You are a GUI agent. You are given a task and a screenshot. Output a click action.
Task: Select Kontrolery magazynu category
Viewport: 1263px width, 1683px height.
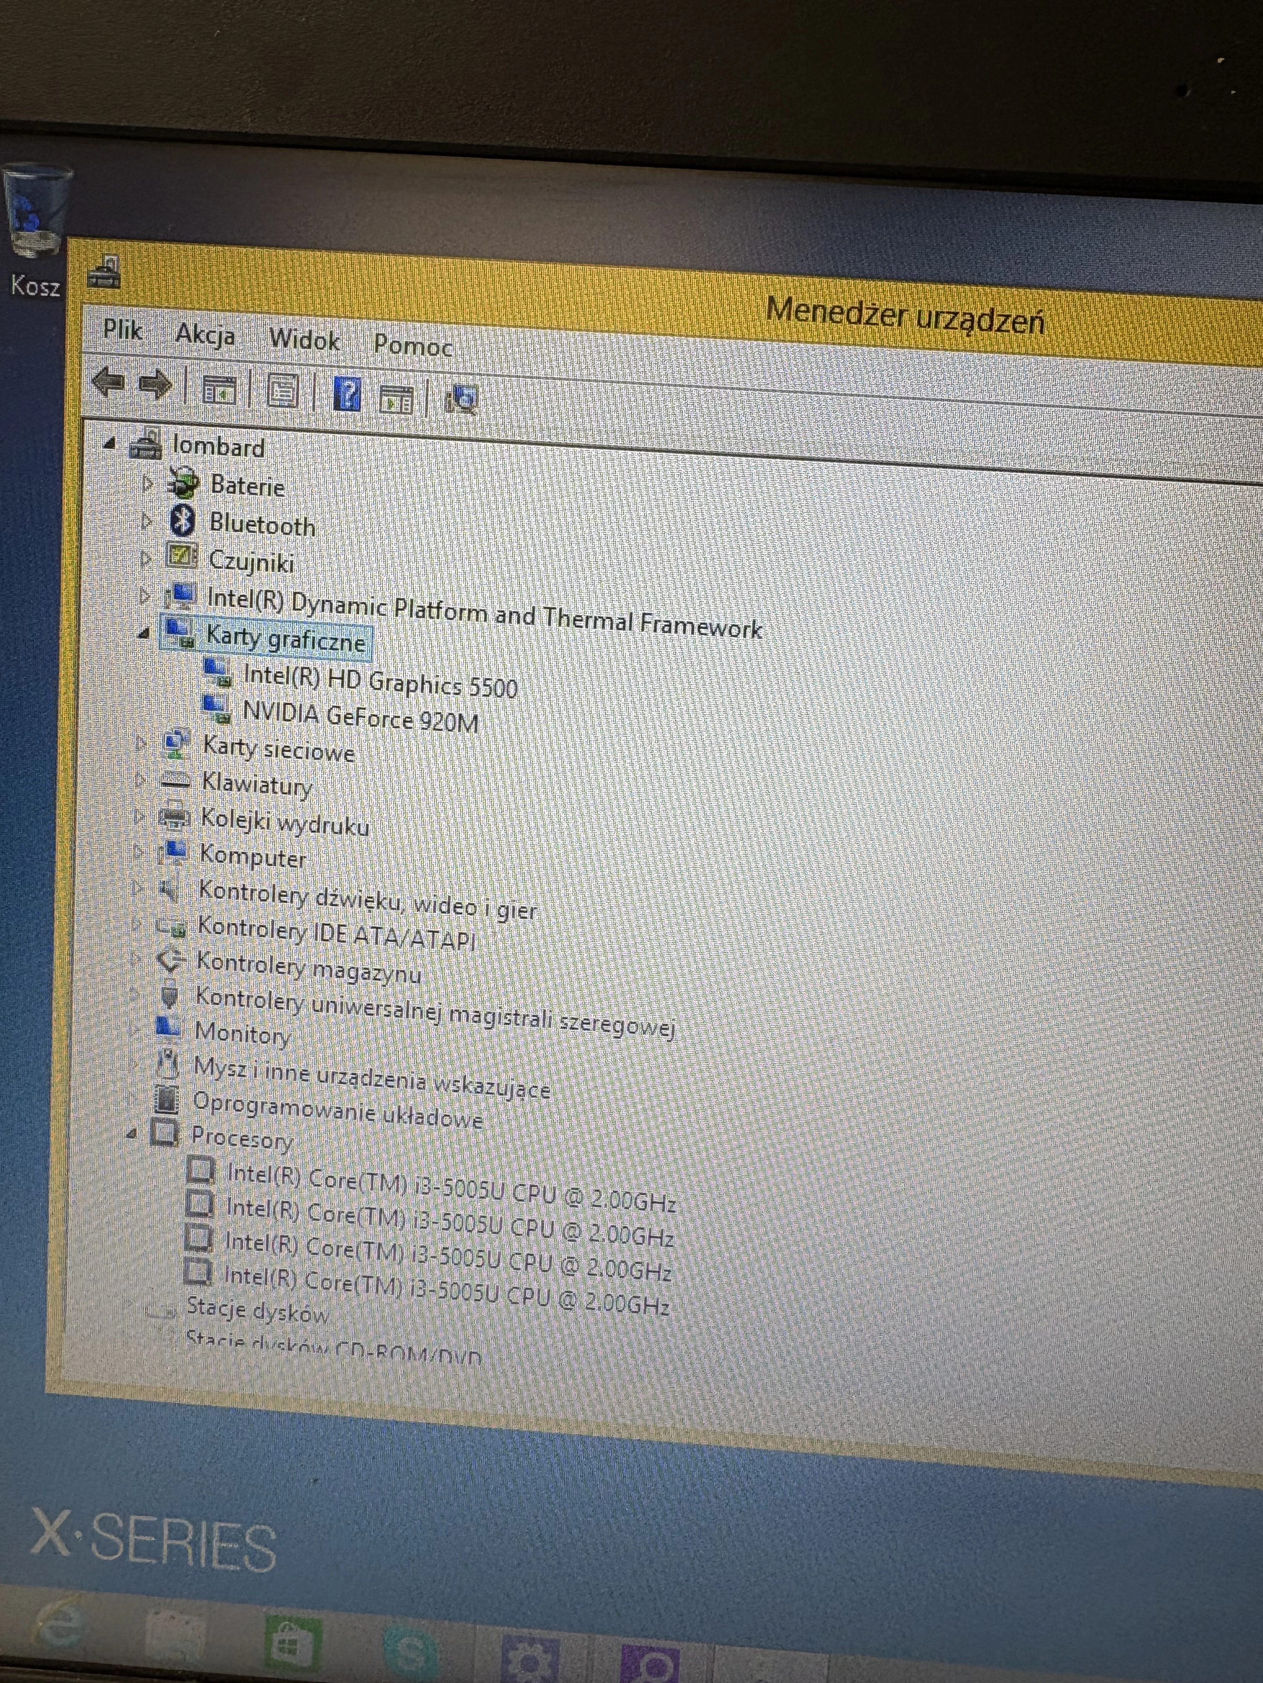click(309, 966)
